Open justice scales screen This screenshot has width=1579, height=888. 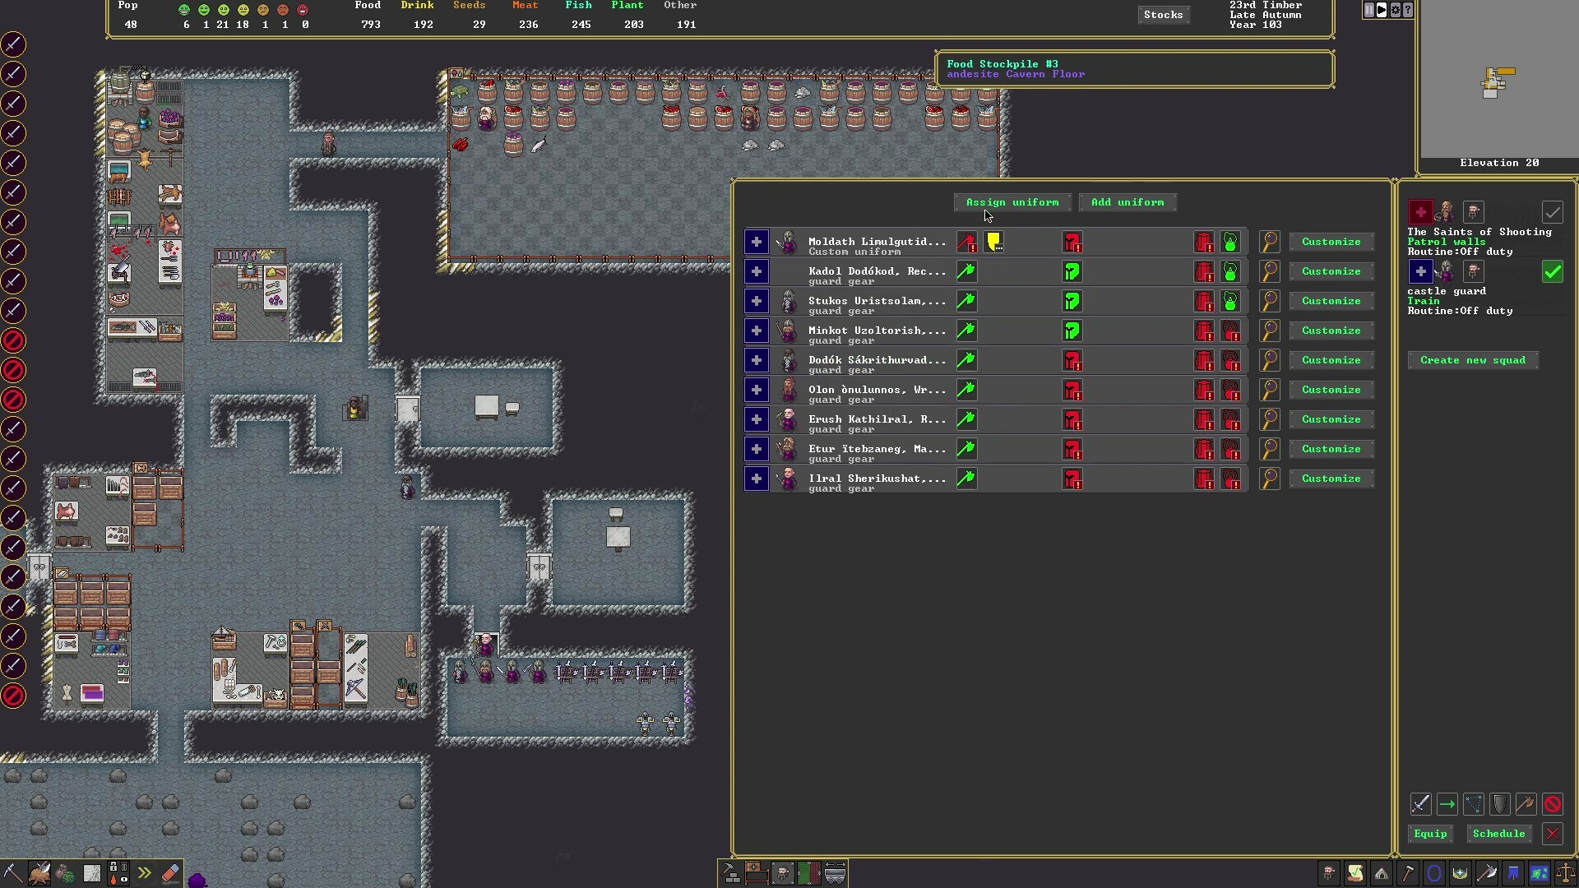coord(1565,873)
